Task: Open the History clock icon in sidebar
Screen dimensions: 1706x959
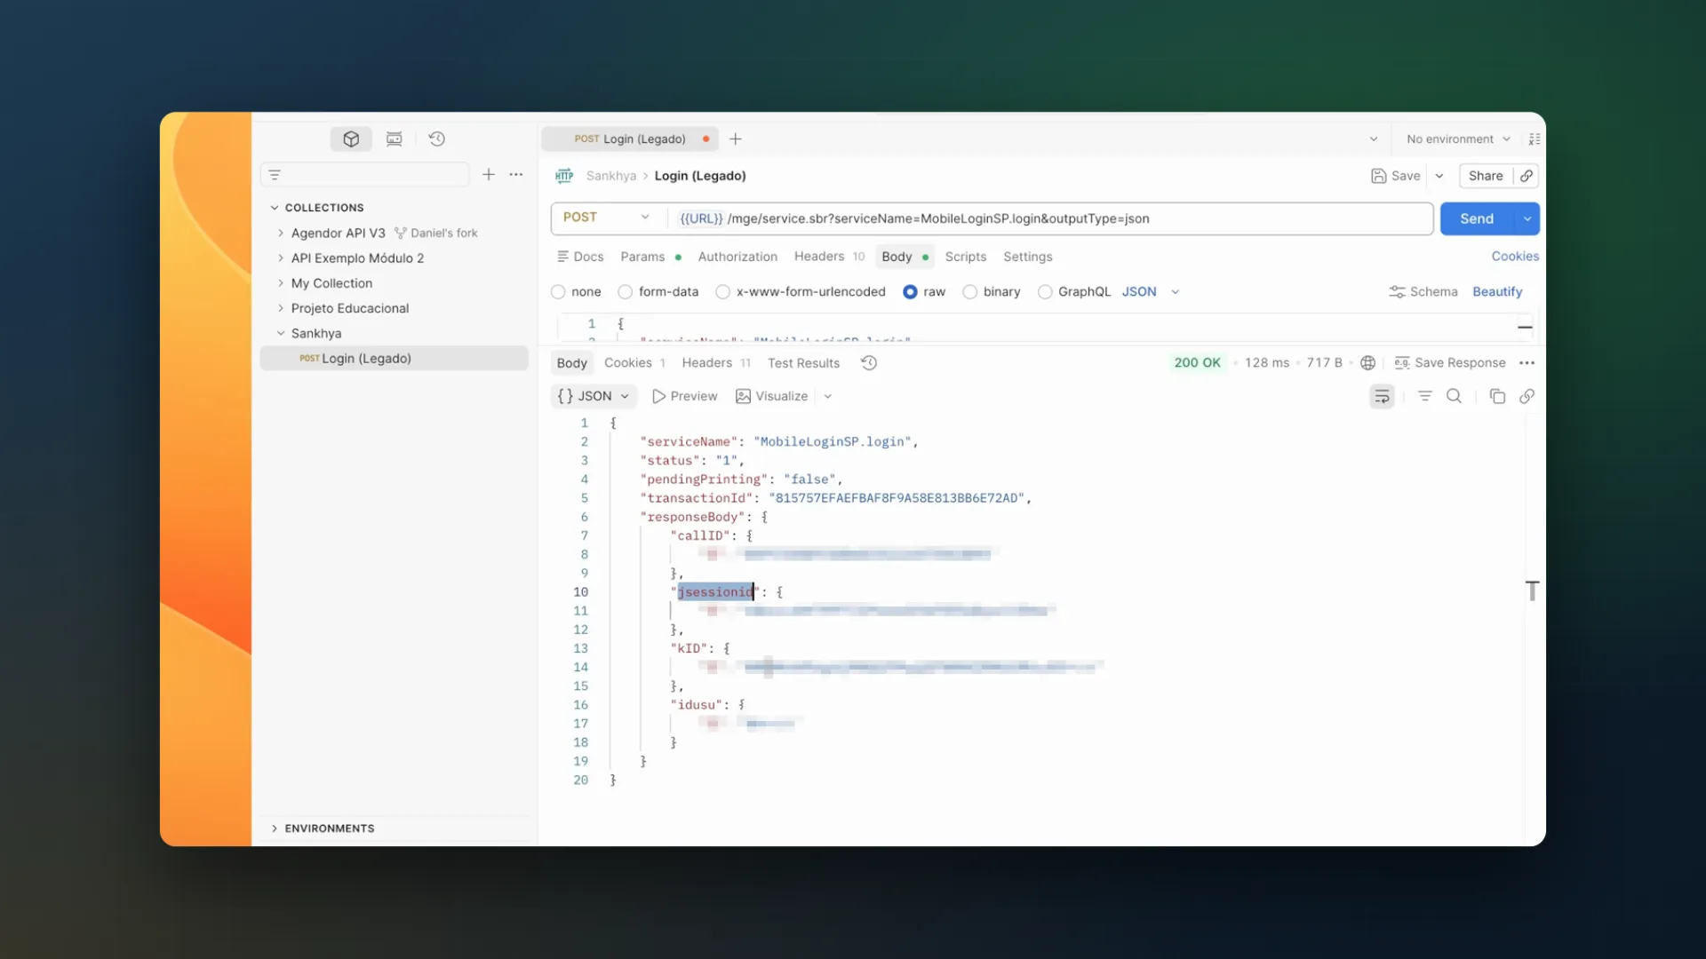Action: pos(436,139)
